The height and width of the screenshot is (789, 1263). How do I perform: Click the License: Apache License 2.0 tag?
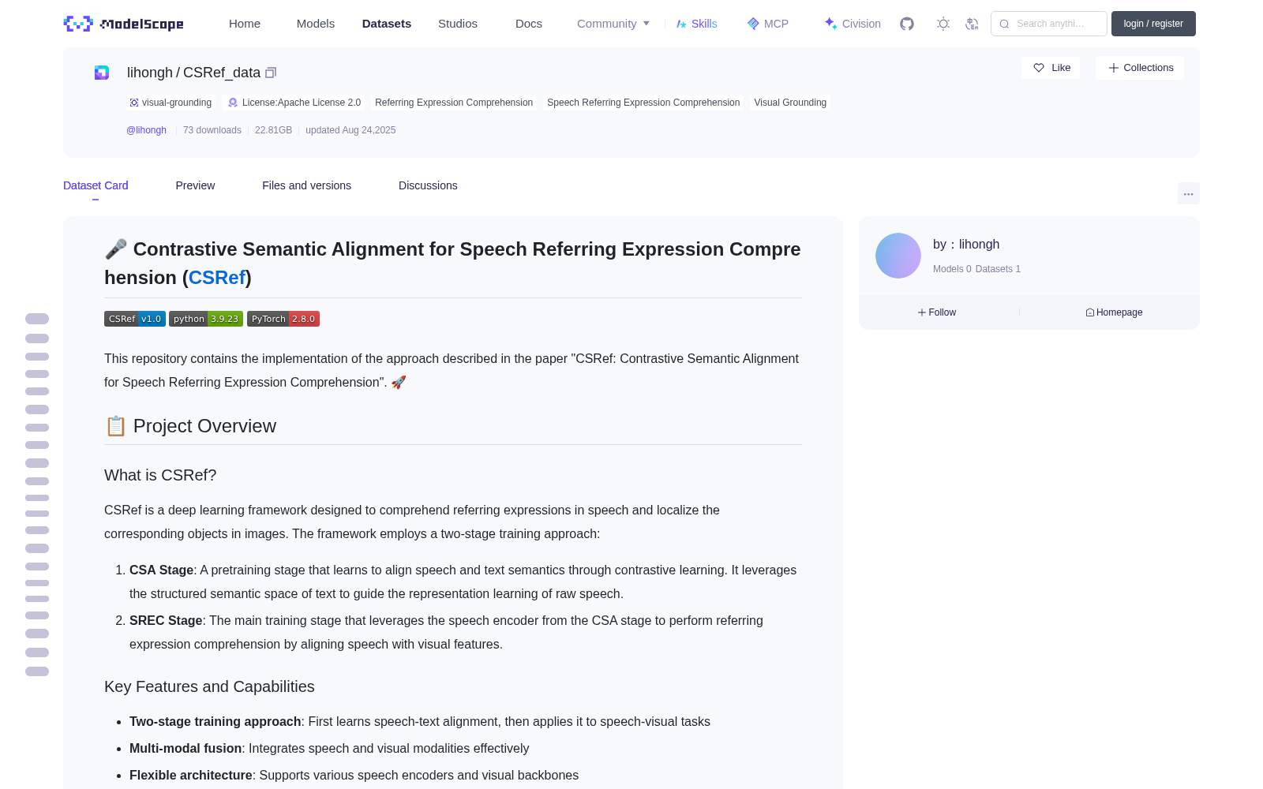coord(294,103)
